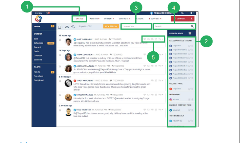
Task: Select Jake Takahashi's message checkbox
Action: pos(60,40)
